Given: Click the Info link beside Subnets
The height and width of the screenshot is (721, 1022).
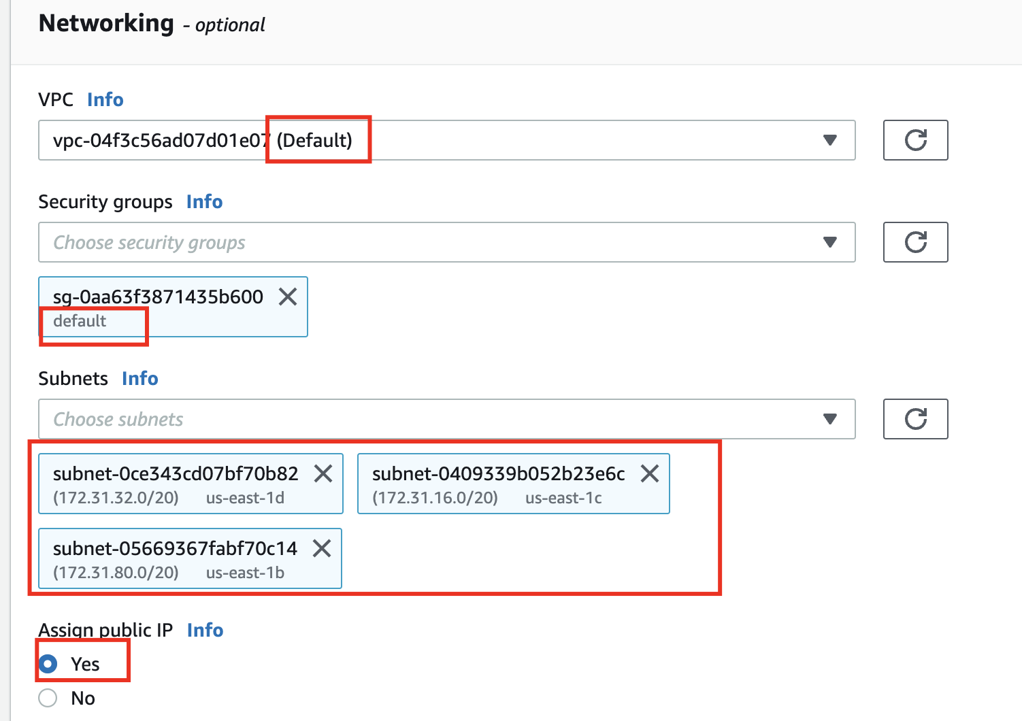Looking at the screenshot, I should coord(139,378).
